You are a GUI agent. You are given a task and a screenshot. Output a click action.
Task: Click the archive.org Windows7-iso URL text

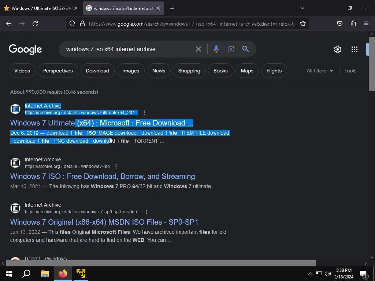coord(67,166)
